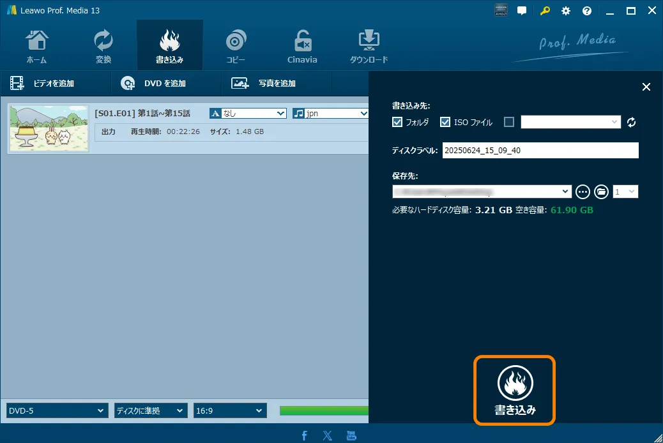The width and height of the screenshot is (663, 443).
Task: Click the audio note icon beside jpn
Action: click(298, 113)
